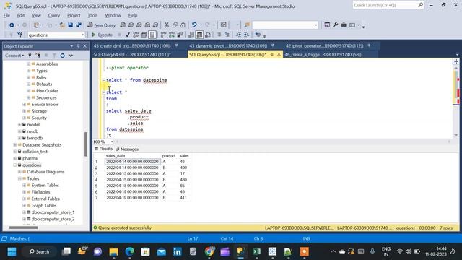Toggle Include Client Statistics
Screen dimensions: 462x260
click(180, 35)
